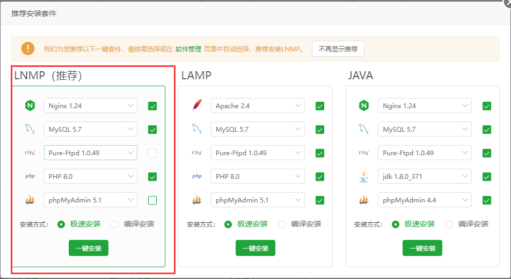Open the phpMyAdmin 4.4 version dropdown

425,200
